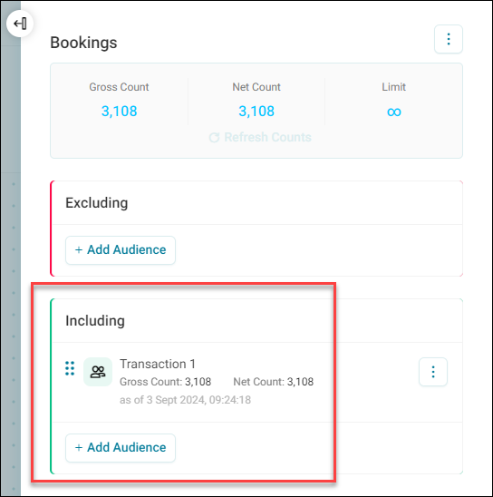Click the Transaction 1 audience people icon
The image size is (493, 497).
click(x=98, y=372)
